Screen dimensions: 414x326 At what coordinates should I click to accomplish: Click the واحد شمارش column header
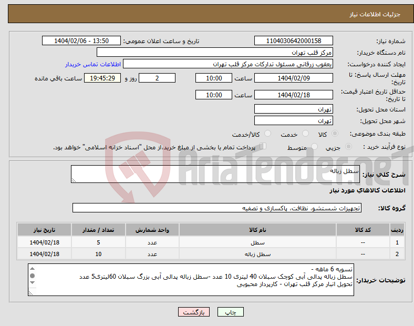click(x=152, y=230)
